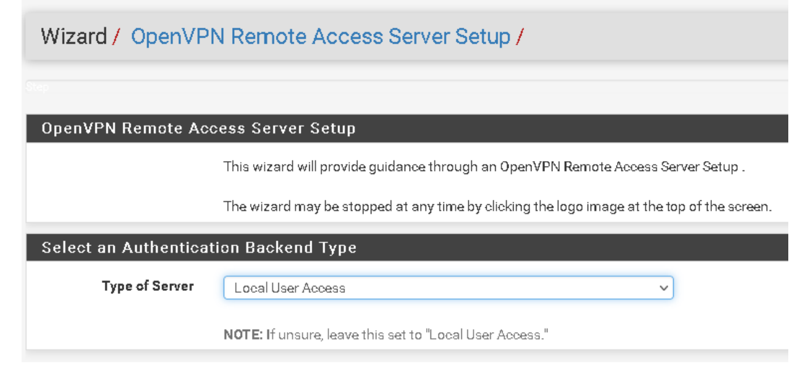
Task: Click the NOTE hint below the dropdown
Action: point(386,335)
